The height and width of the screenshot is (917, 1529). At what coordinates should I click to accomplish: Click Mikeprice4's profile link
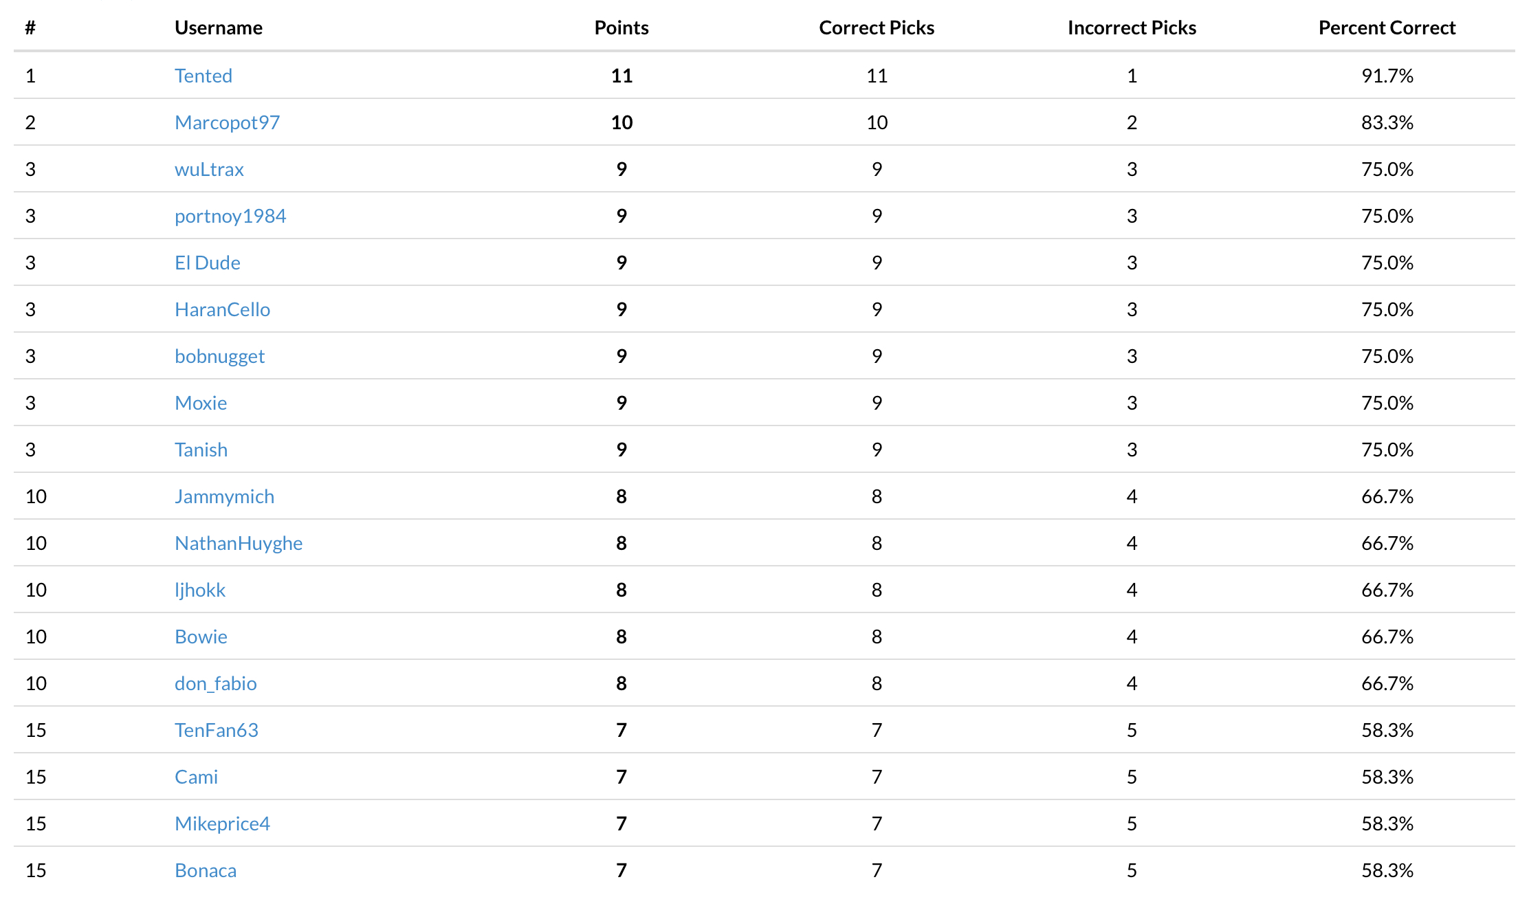222,824
